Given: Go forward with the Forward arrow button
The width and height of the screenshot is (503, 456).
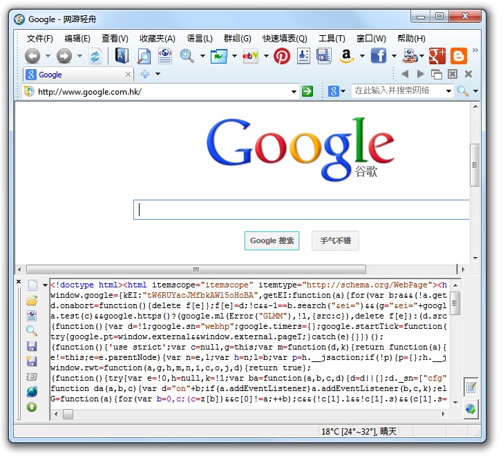Looking at the screenshot, I should [64, 56].
